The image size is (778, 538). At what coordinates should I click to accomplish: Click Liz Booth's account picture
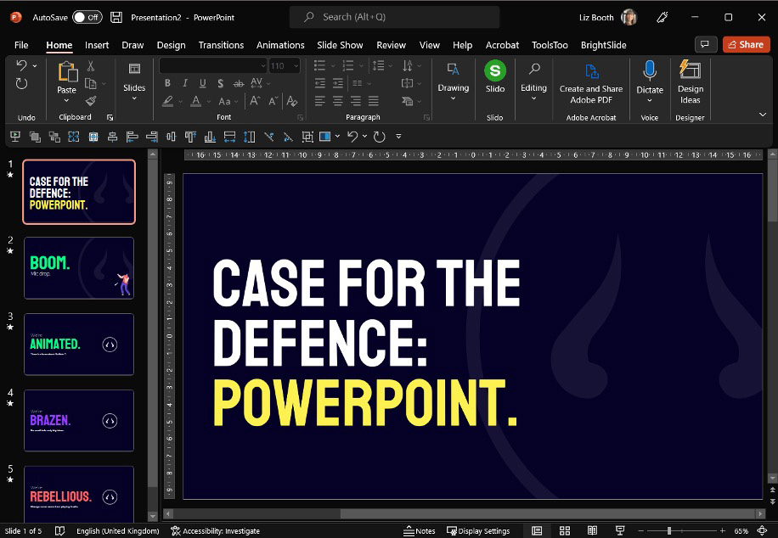(x=629, y=17)
